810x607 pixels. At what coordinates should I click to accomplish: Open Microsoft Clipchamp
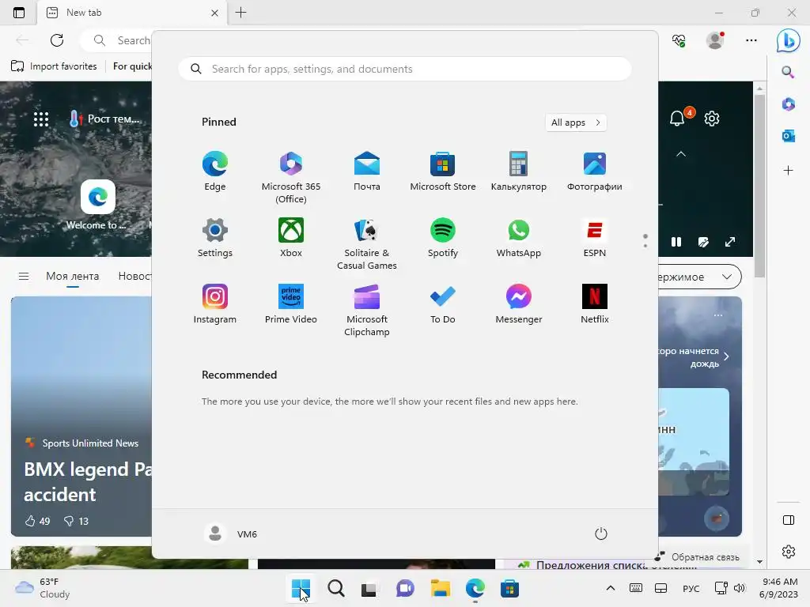367,311
